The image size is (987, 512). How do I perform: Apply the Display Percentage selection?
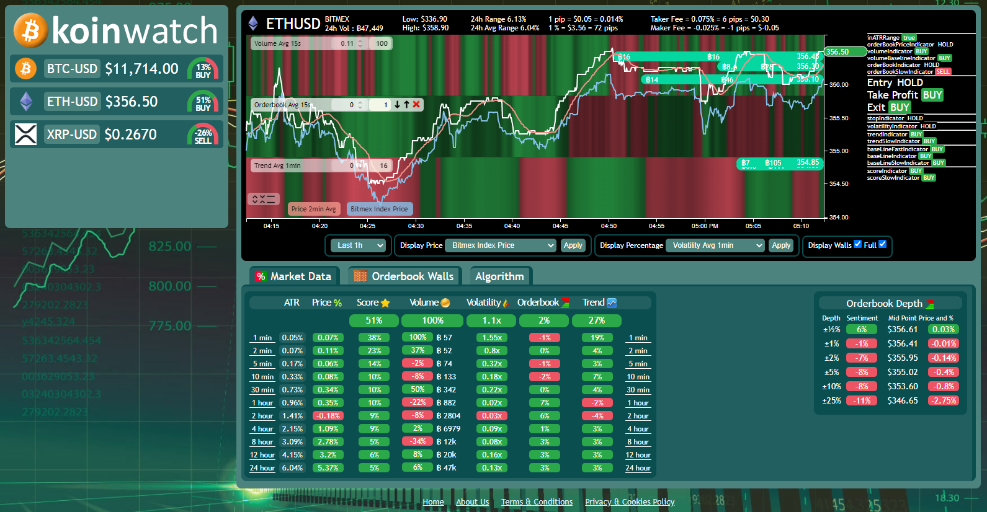click(x=781, y=245)
